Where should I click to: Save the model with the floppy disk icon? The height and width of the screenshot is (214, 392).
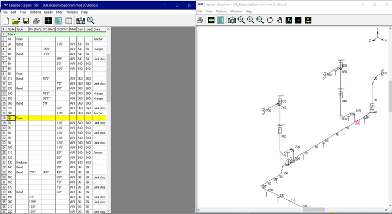[26, 21]
